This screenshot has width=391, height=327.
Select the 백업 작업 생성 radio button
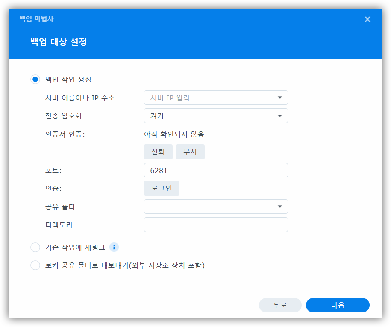click(x=35, y=80)
